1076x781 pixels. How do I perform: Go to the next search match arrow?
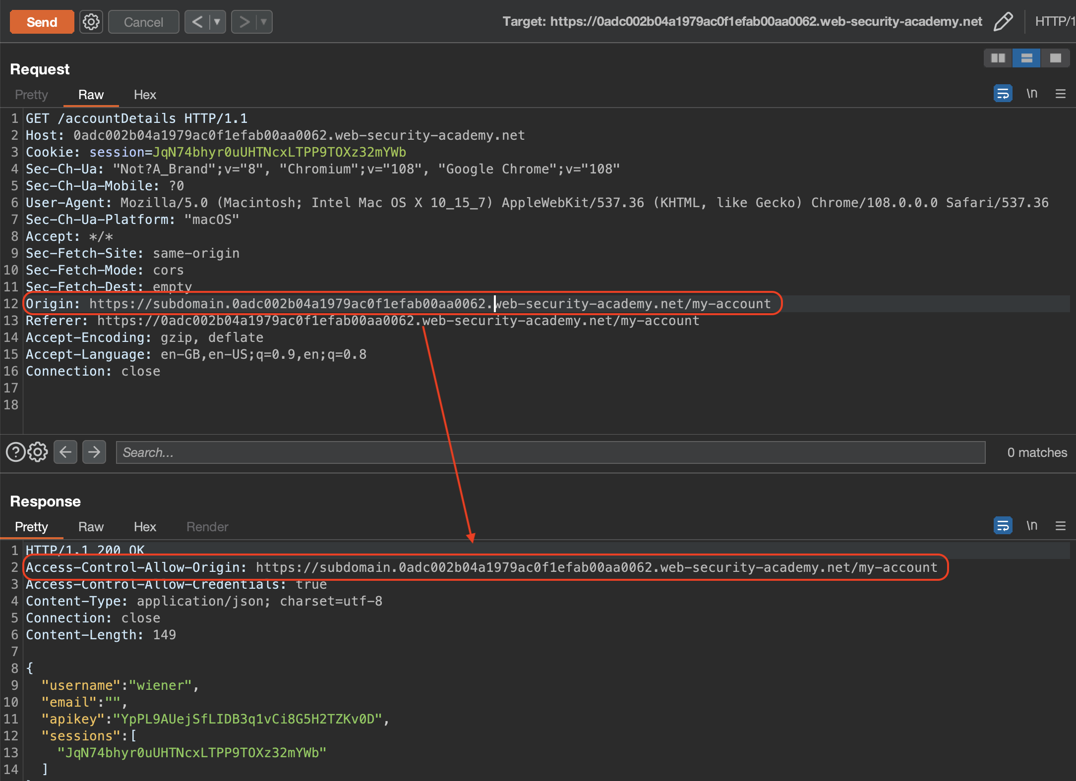tap(94, 452)
